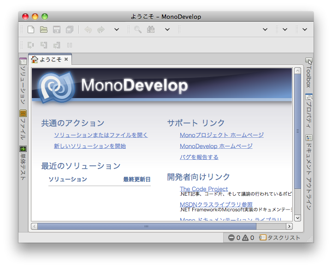Click the MonoDevelop logo banner
This screenshot has width=332, height=268.
pos(162,86)
